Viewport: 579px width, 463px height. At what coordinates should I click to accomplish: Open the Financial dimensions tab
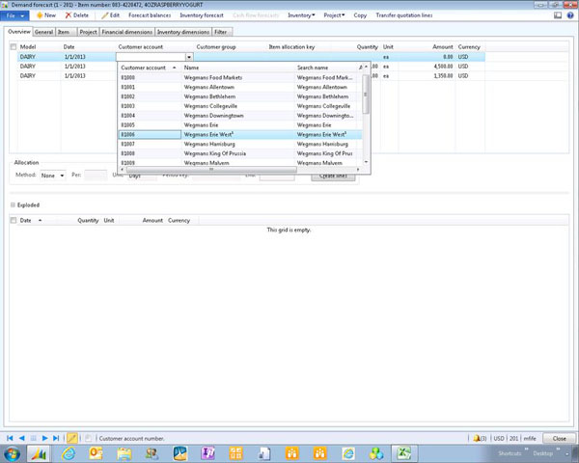coord(127,32)
